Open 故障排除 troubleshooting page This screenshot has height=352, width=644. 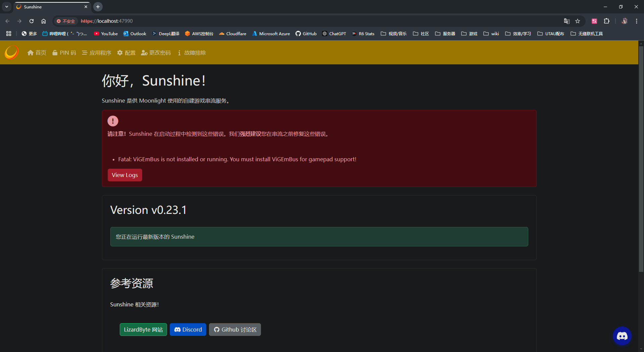[x=192, y=53]
